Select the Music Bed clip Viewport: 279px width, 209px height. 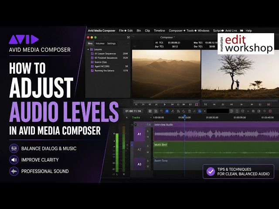(x=216, y=149)
